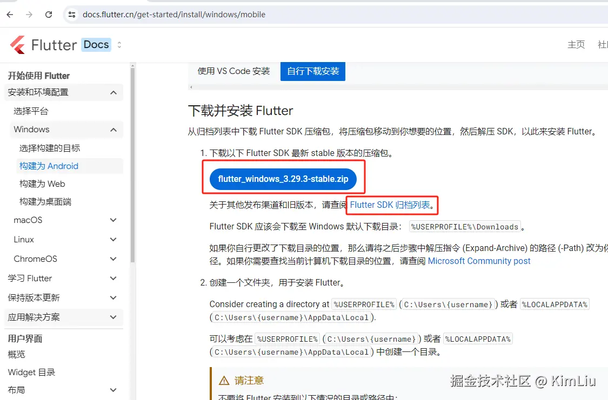Viewport: 608px width, 400px height.
Task: Click 学习 Flutter sidebar label
Action: tap(30, 278)
